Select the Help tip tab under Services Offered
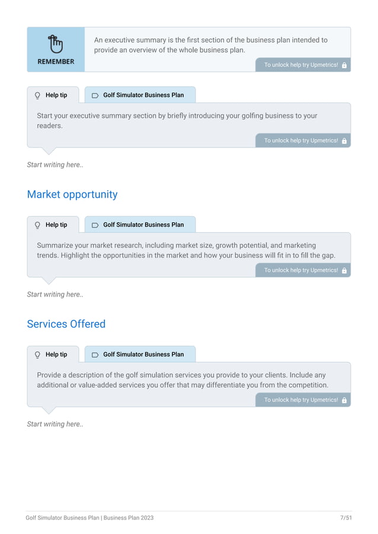Viewport: 378px width, 534px height. click(x=53, y=354)
